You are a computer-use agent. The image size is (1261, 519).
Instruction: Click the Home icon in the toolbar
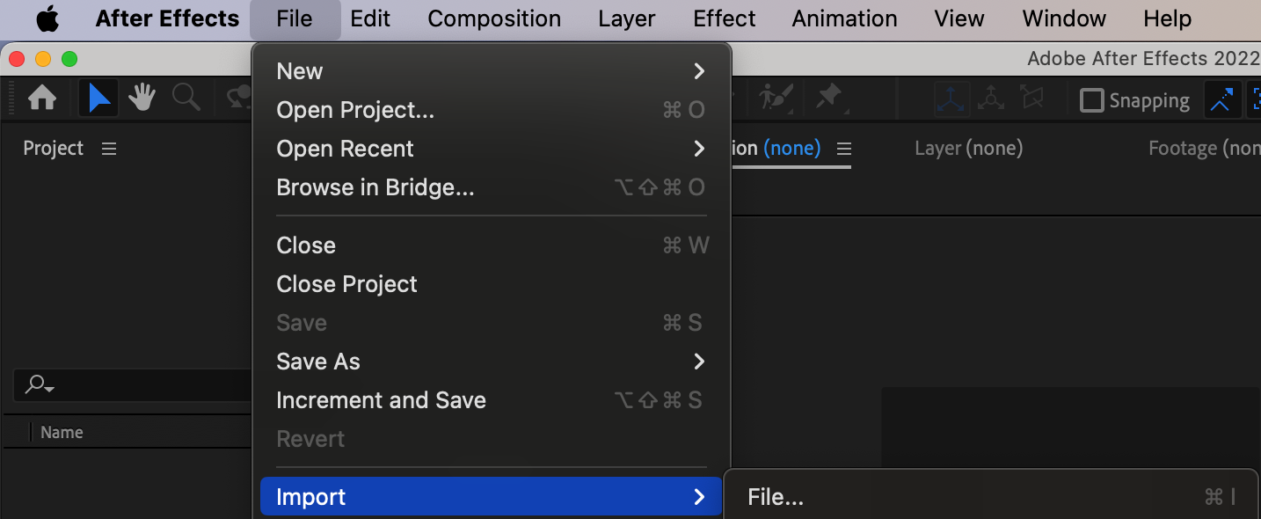[x=42, y=99]
